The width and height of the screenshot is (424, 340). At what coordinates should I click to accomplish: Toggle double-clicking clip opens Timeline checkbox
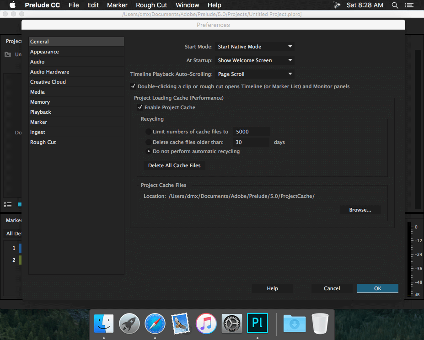pyautogui.click(x=133, y=86)
